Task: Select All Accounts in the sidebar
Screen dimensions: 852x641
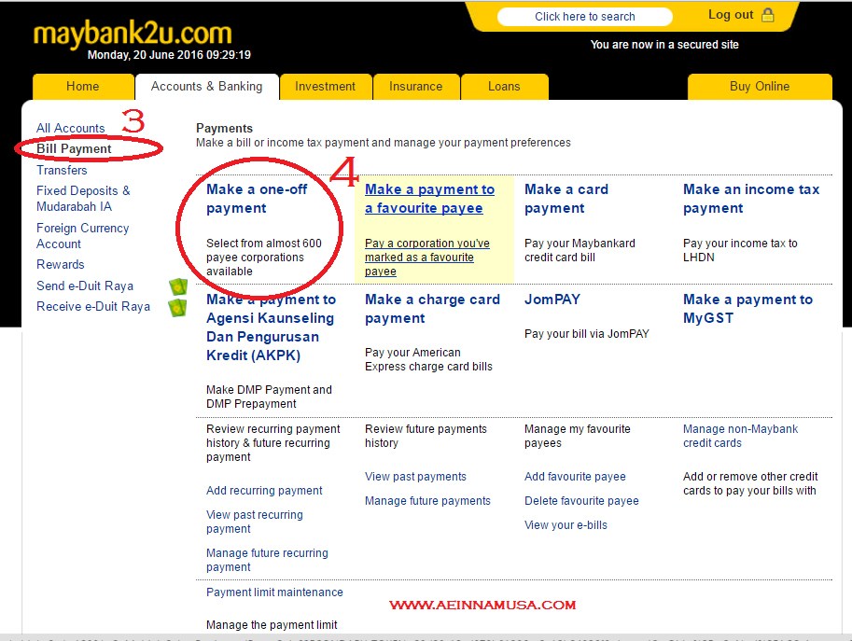Action: (71, 128)
